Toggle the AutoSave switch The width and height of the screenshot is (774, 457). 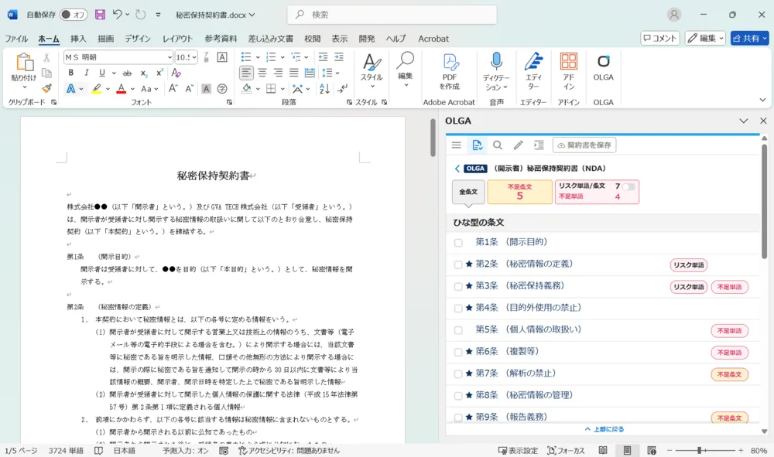(74, 15)
